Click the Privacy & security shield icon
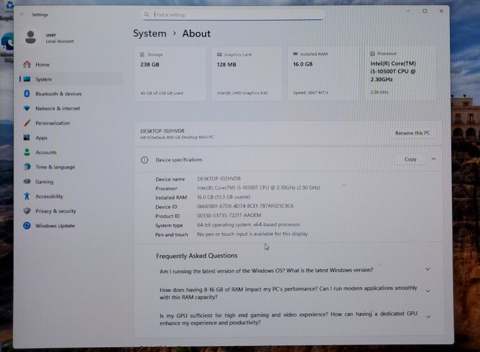Viewport: 480px width, 352px height. point(27,210)
